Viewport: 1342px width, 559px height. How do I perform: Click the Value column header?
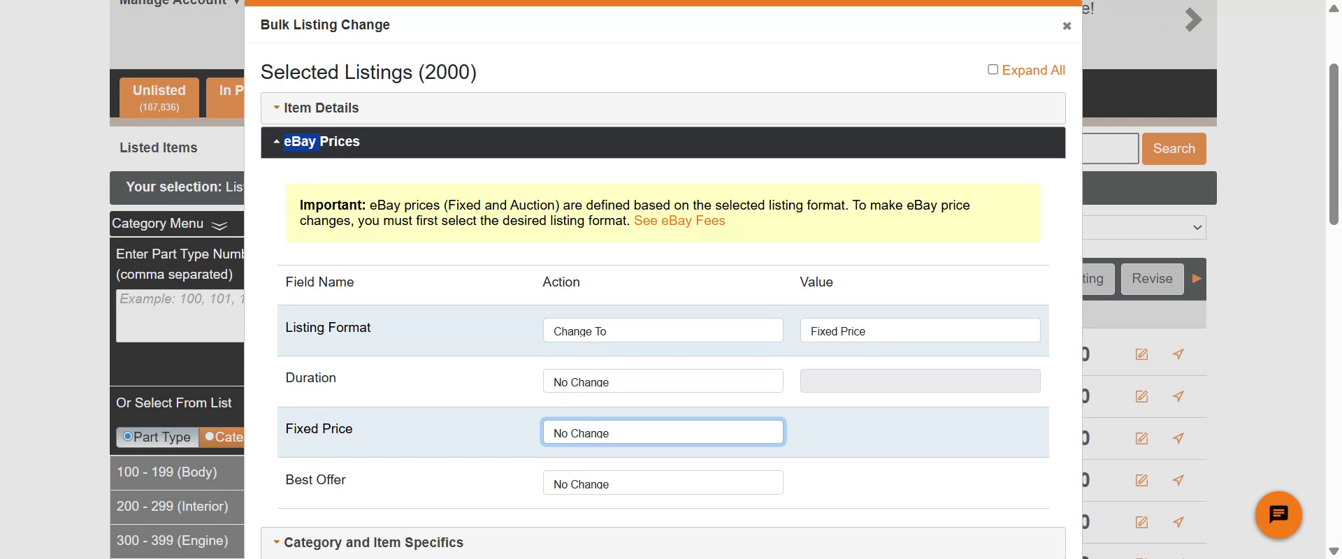click(x=816, y=282)
